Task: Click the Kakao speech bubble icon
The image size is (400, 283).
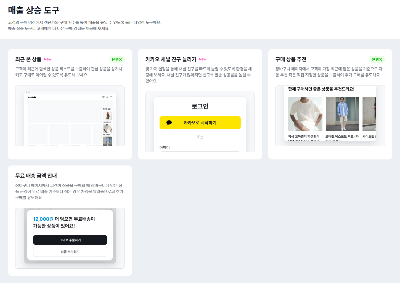Action: tap(169, 123)
